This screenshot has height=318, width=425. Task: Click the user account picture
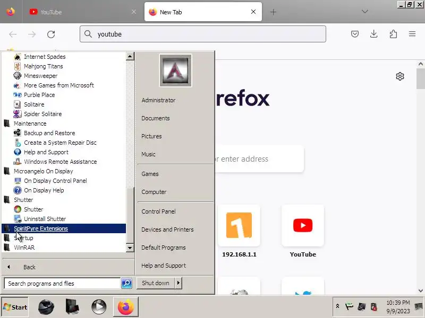(x=175, y=70)
